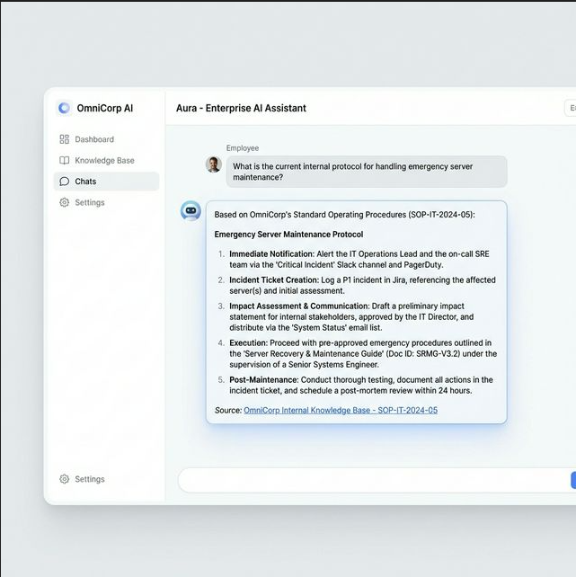576x577 pixels.
Task: Click the gear icon next to Settings below Chats
Action: pyautogui.click(x=65, y=202)
